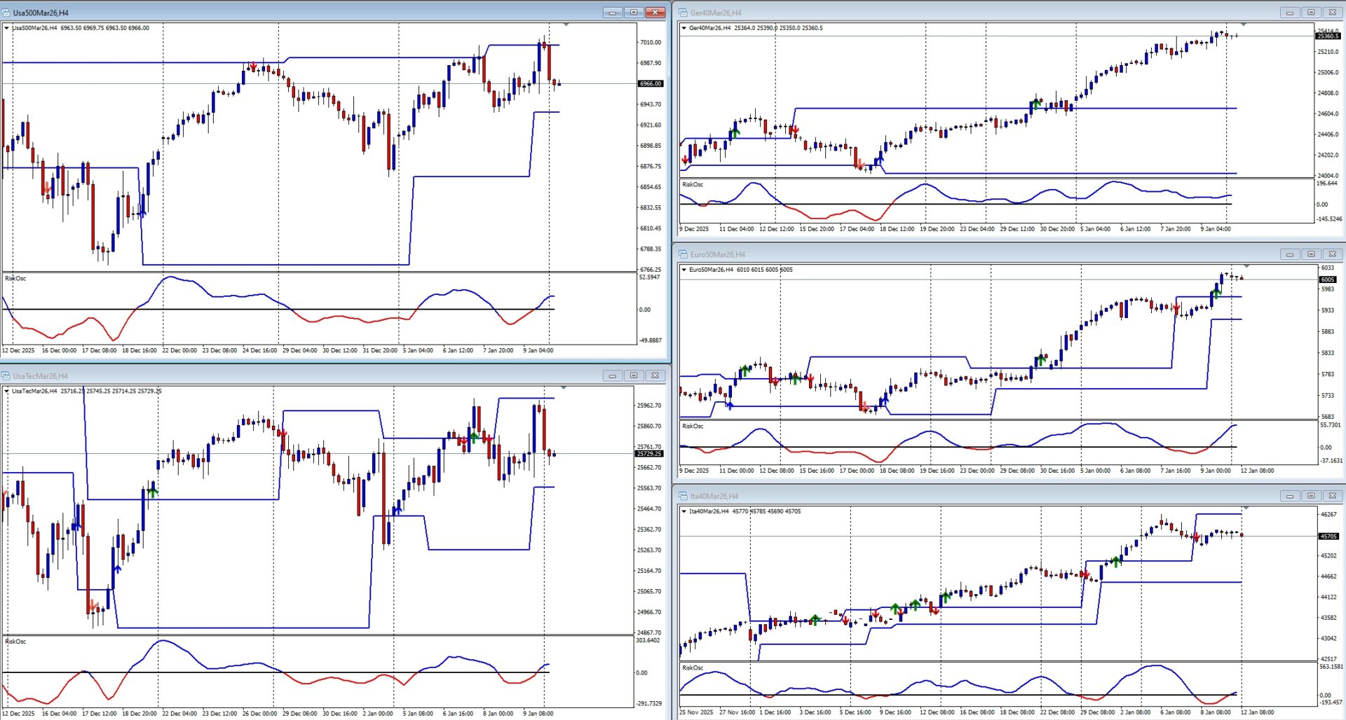The height and width of the screenshot is (720, 1346).
Task: Open the Ger40Mar26,H4 chart dropdown arrow
Action: 684,28
